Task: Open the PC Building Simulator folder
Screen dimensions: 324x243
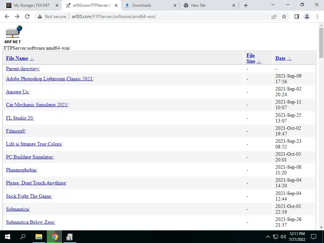Action: (x=30, y=157)
